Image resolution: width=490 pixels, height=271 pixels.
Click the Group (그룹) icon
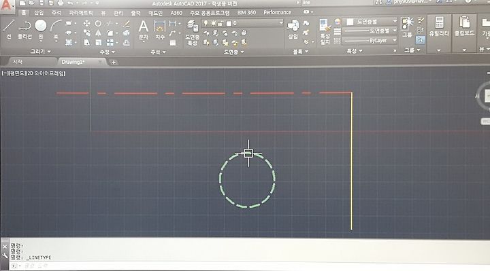(x=407, y=27)
